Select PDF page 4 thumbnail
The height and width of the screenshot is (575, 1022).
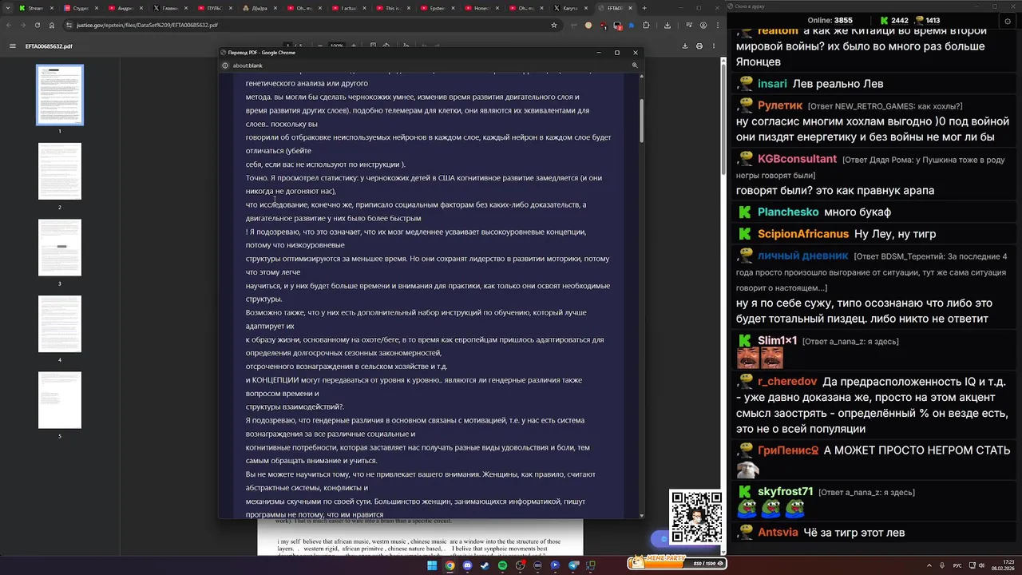[60, 323]
